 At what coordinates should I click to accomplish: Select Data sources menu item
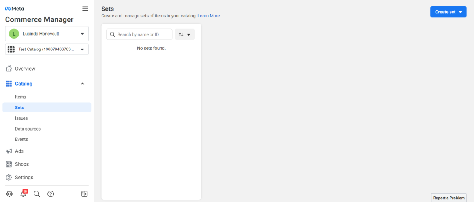pos(28,129)
